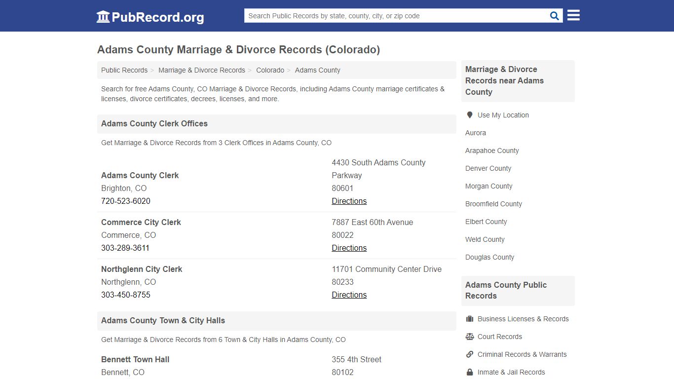The image size is (674, 379).
Task: Open Commerce City Clerk listing
Action: pyautogui.click(x=141, y=222)
